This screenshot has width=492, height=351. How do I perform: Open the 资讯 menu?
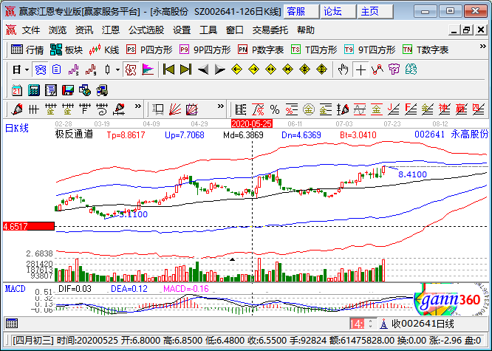point(84,30)
